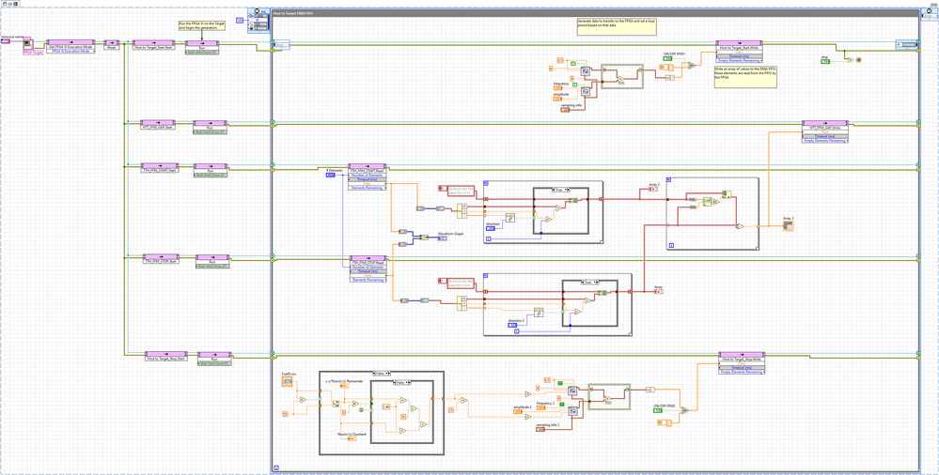Select the Quotient & Remainder function in False case
939x475 pixels.
click(x=337, y=404)
